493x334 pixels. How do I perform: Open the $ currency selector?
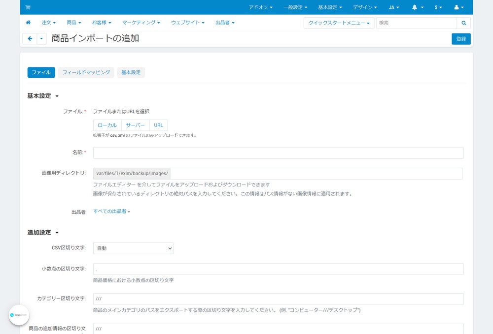click(438, 7)
